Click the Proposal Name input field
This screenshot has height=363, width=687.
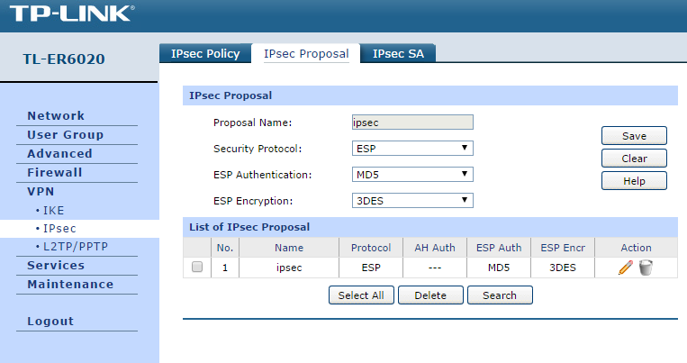412,123
